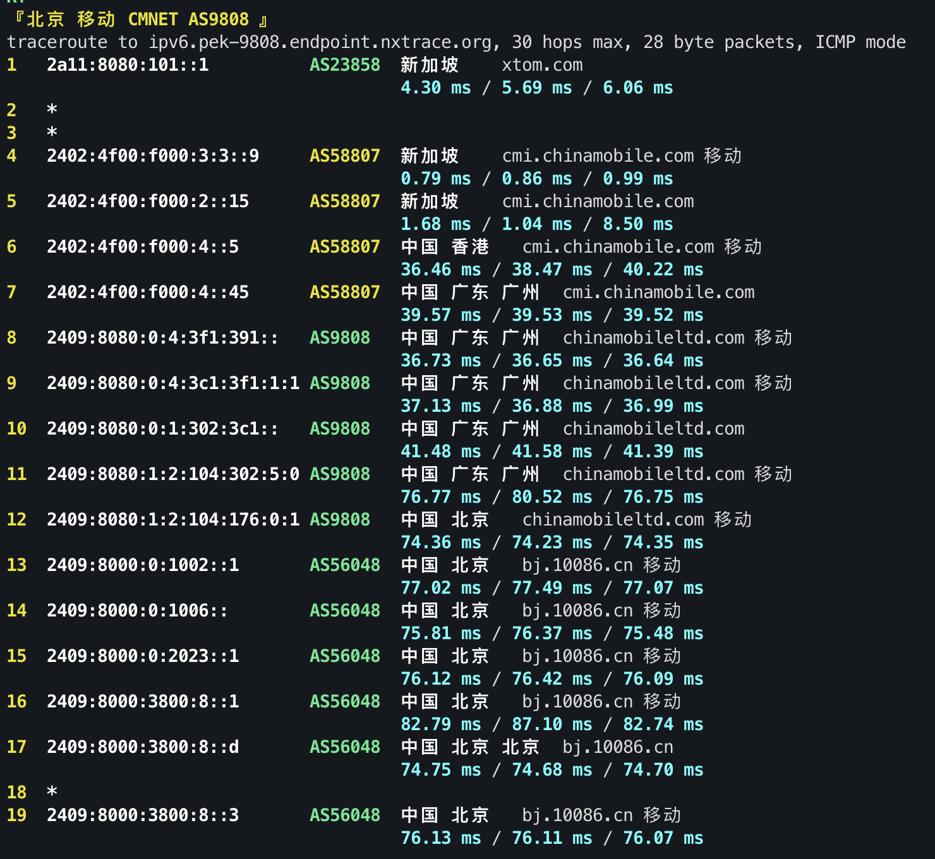Click latency value 8.50 ms
935x859 pixels.
(x=638, y=224)
